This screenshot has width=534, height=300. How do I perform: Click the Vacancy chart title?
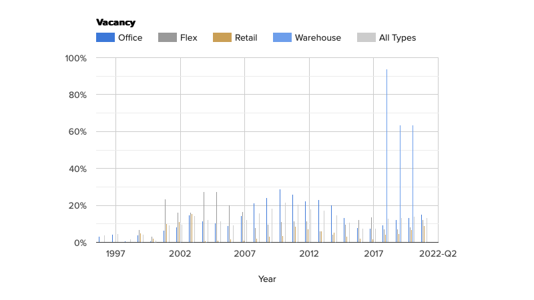[x=115, y=23]
